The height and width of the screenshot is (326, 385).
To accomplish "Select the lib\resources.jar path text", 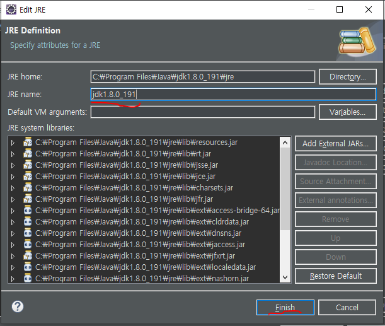I will point(137,143).
